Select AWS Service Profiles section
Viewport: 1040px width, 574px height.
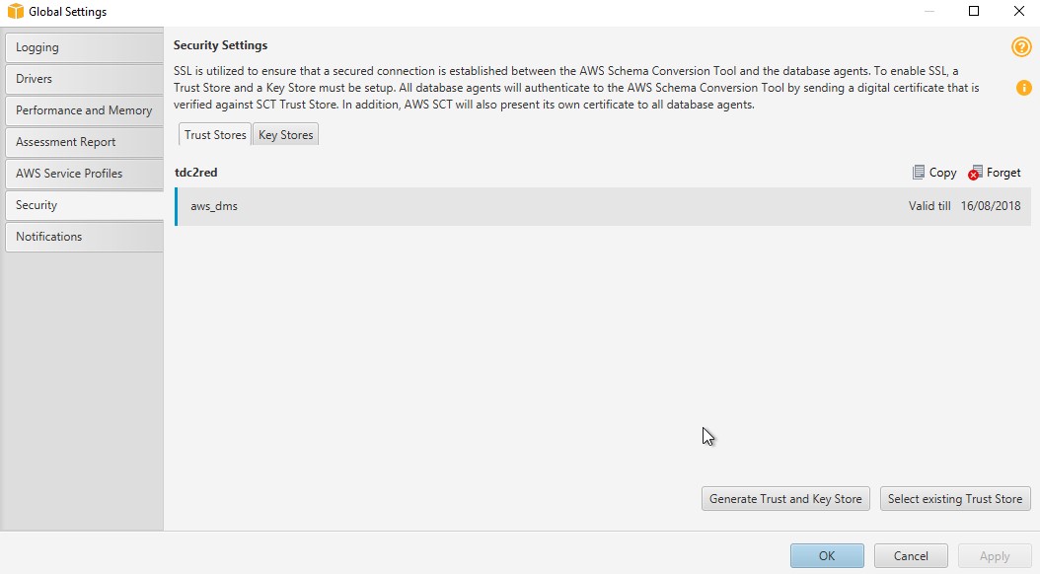84,173
